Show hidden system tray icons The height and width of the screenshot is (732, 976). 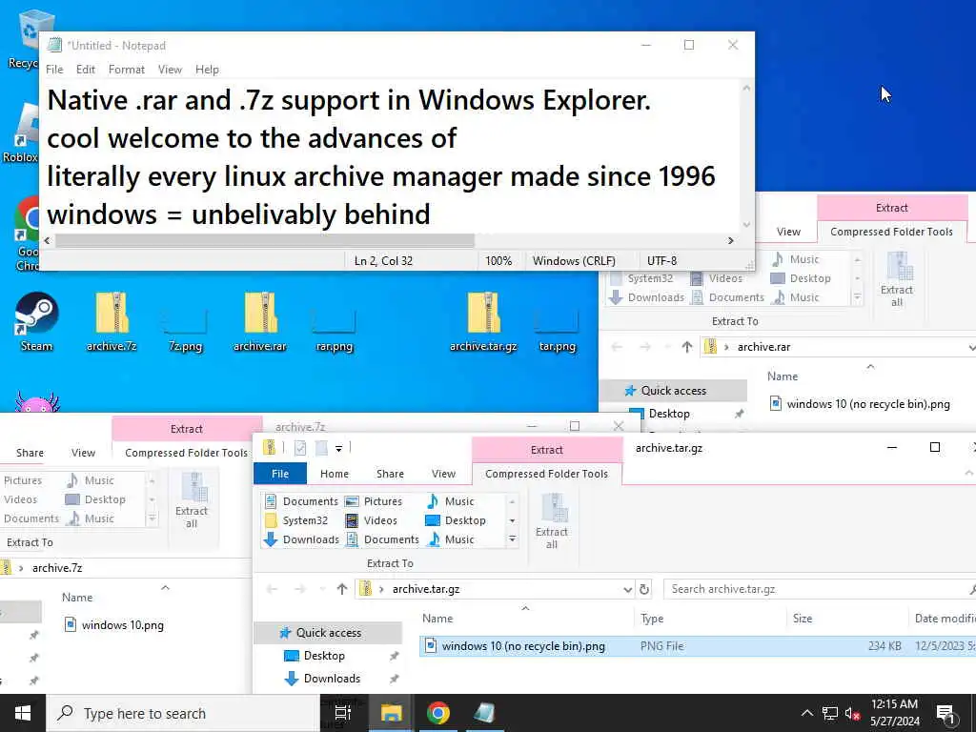(806, 713)
